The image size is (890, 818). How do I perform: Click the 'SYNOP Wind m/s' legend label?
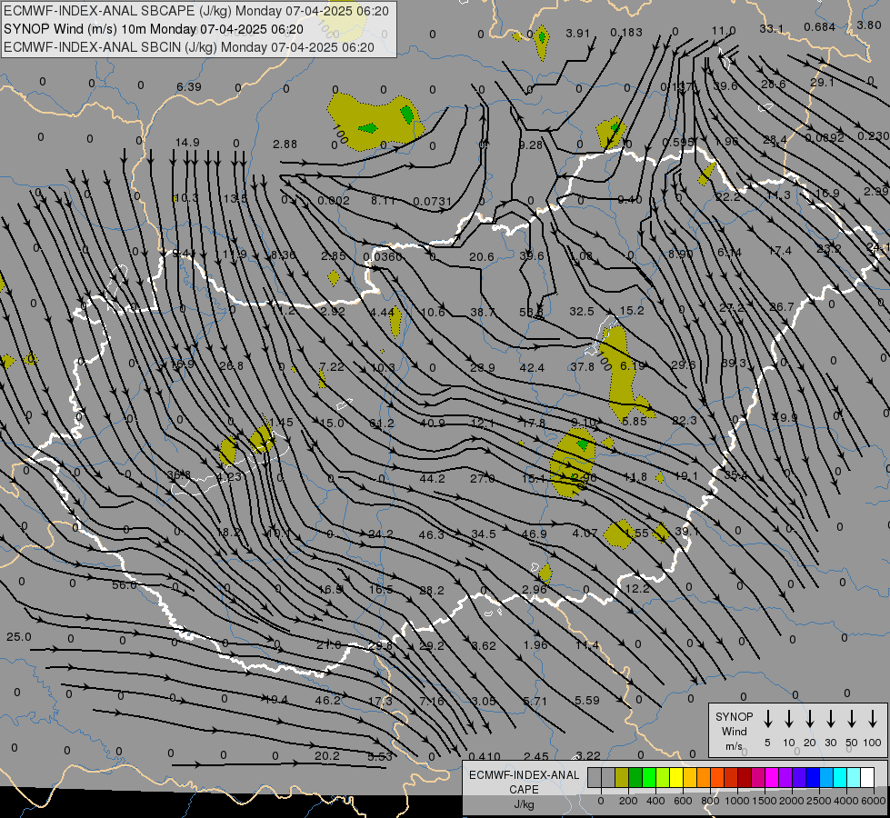[734, 731]
